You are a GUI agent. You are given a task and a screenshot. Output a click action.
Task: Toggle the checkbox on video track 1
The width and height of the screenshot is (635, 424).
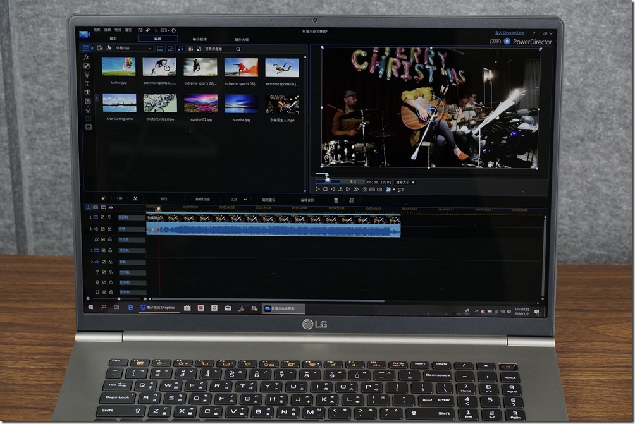(x=102, y=217)
